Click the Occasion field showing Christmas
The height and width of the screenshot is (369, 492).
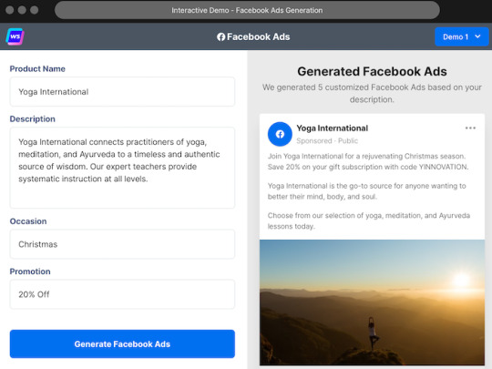tap(122, 244)
